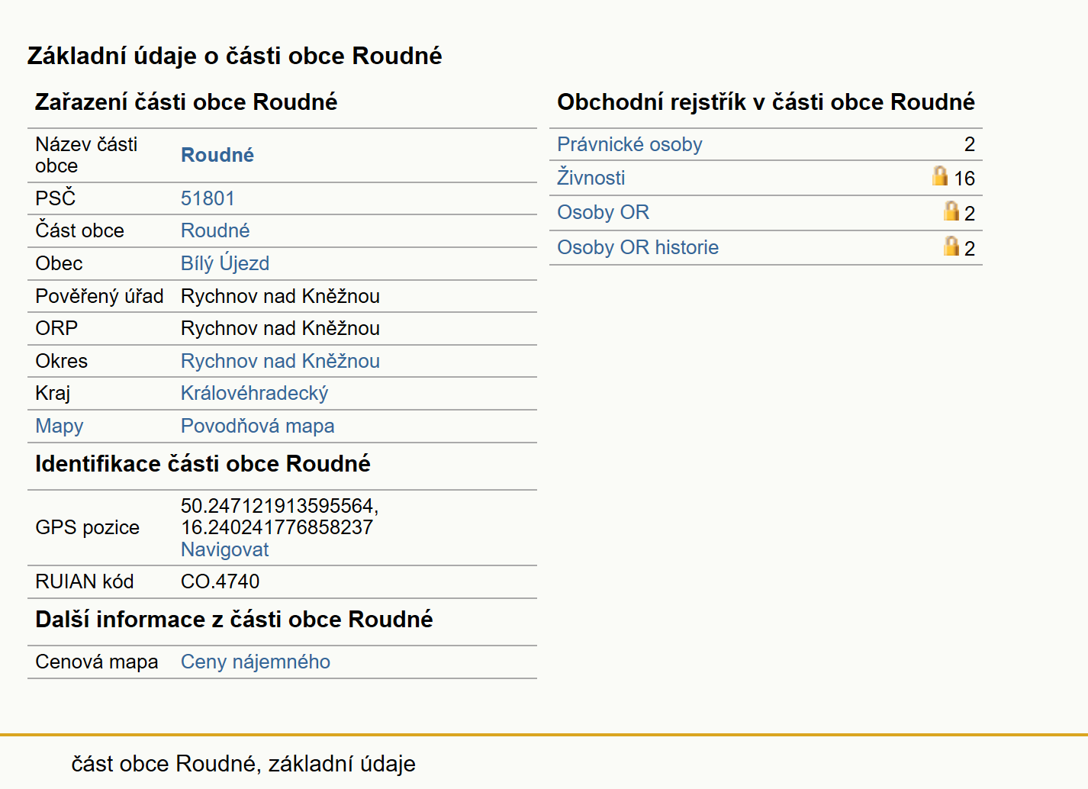
Task: Open Ceny nájemného price map link
Action: click(256, 662)
